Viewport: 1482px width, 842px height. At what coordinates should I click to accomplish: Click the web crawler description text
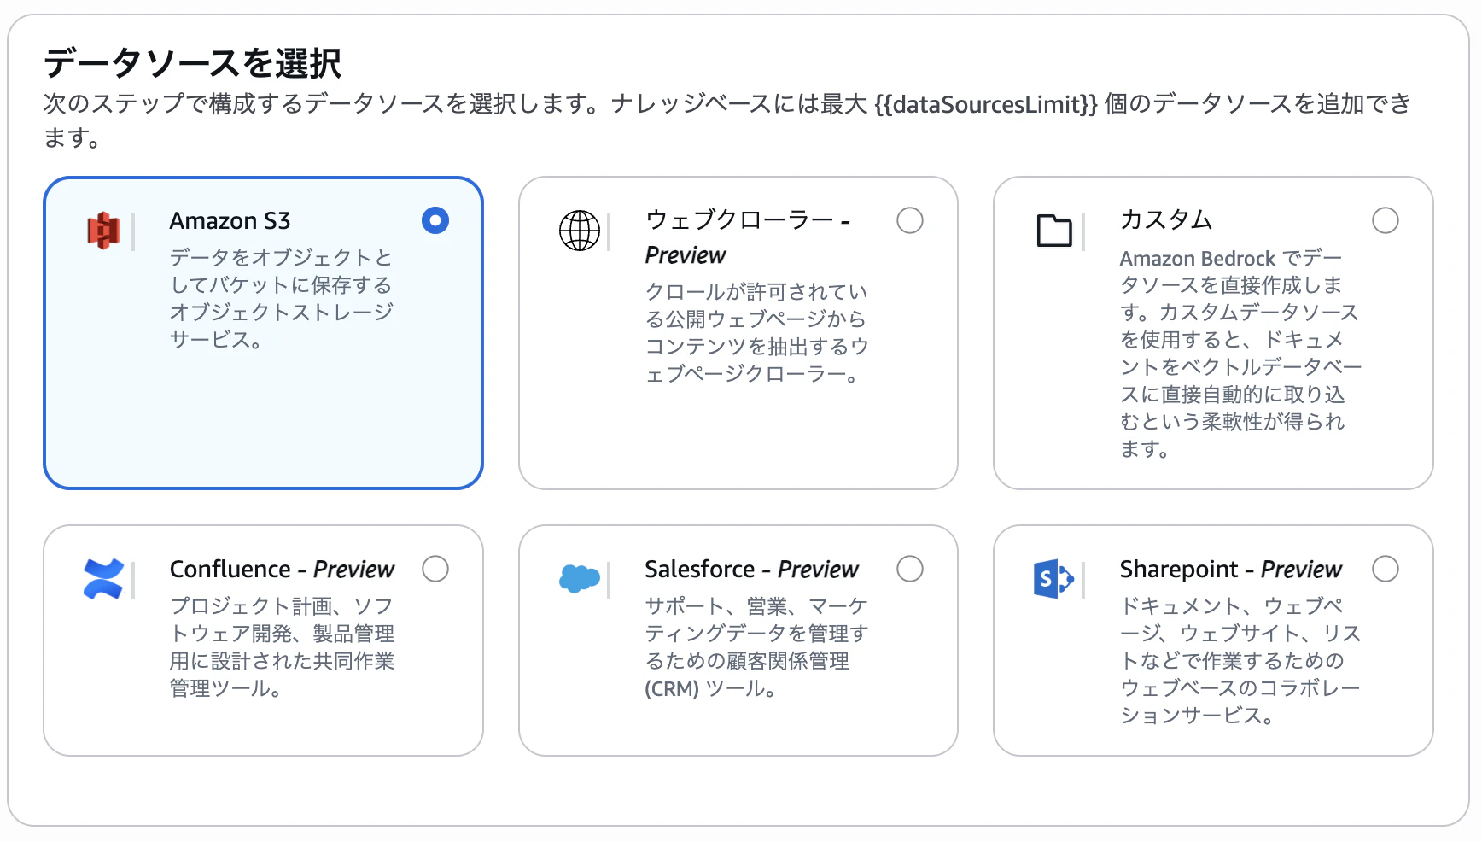click(x=757, y=333)
